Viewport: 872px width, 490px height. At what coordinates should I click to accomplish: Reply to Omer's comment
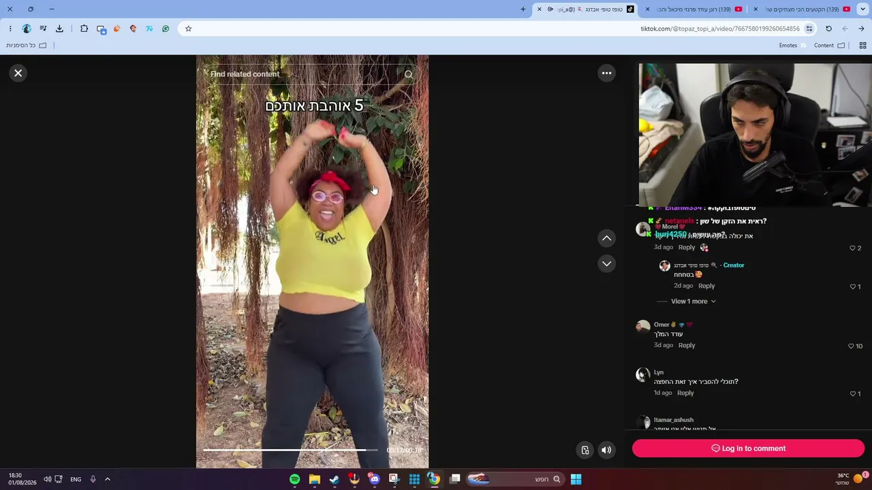point(687,345)
